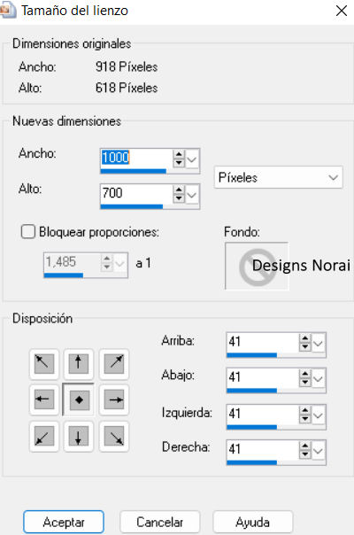Choose right-center placement arrow

click(114, 399)
